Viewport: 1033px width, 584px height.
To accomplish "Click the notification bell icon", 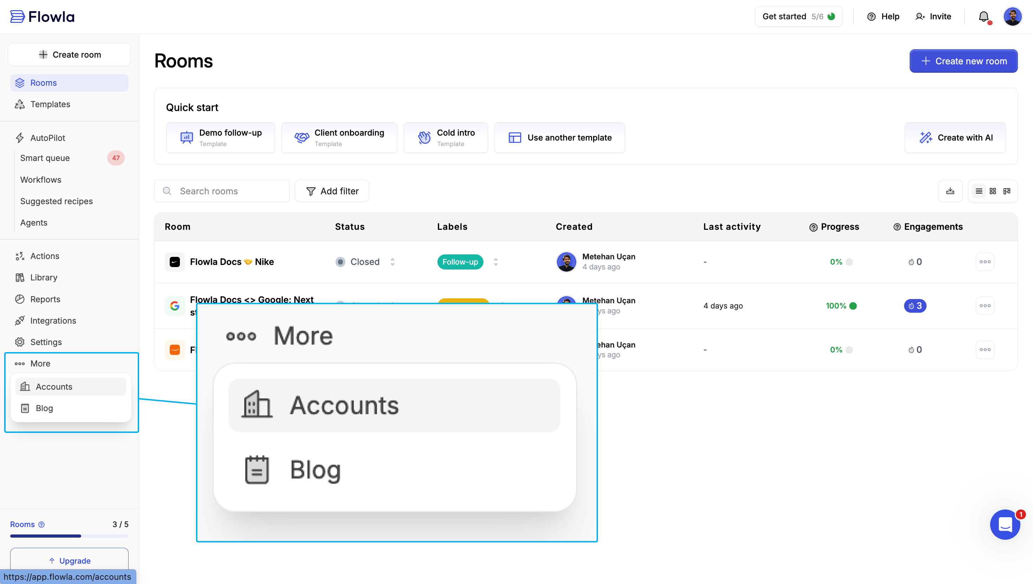I will (x=983, y=17).
